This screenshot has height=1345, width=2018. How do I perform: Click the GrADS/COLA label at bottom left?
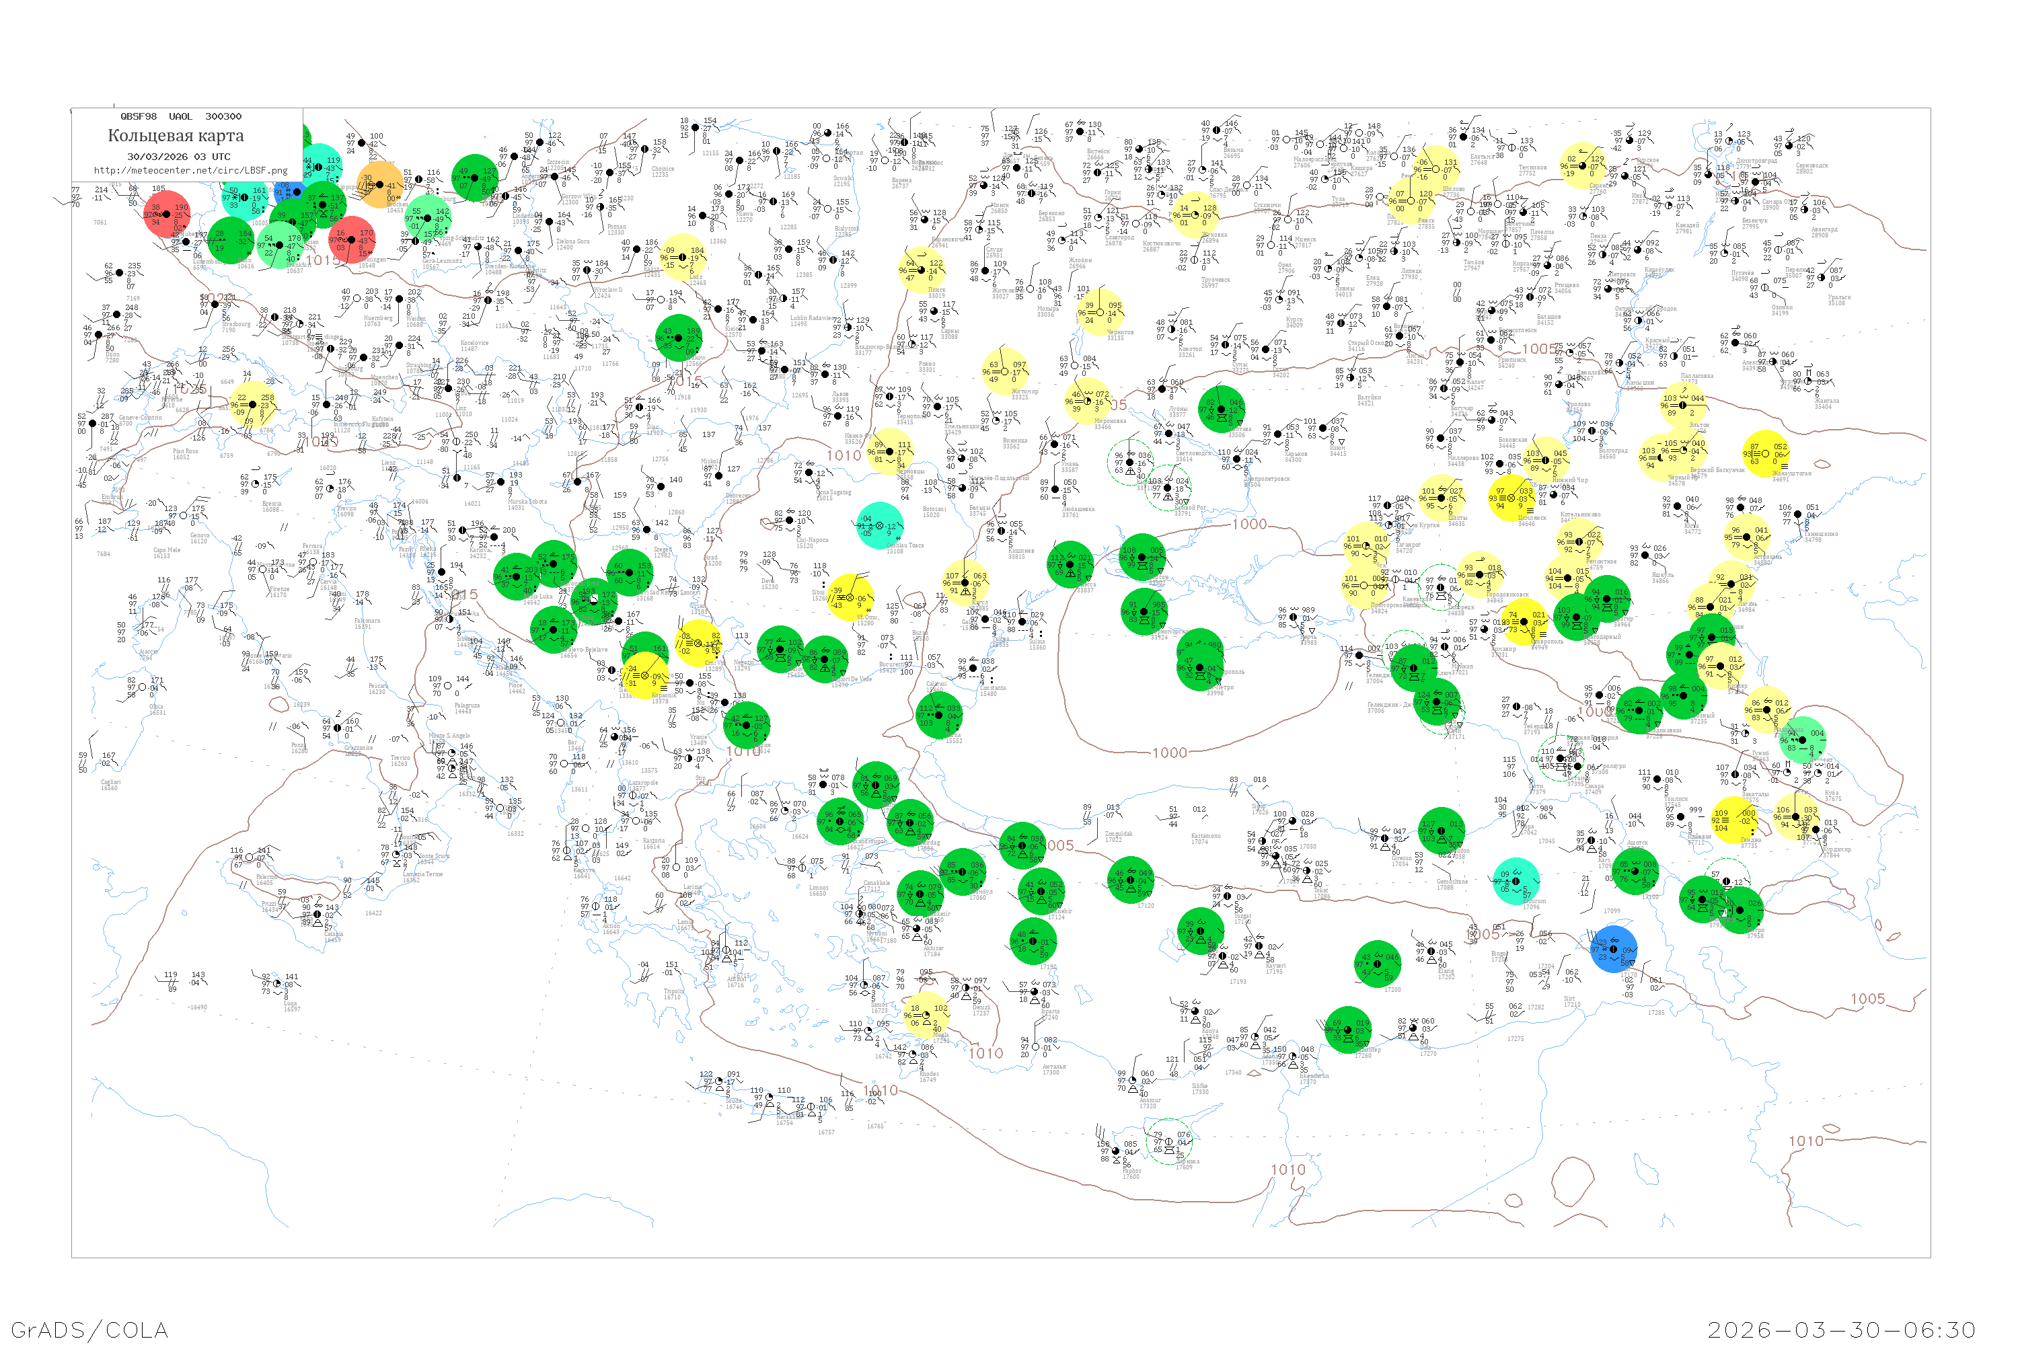89,1329
